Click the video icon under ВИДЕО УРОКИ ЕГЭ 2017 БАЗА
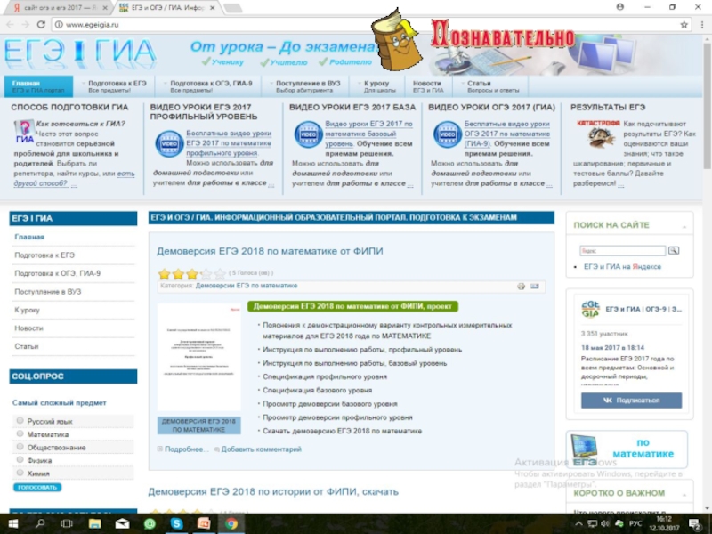Screen dimensions: 712x534 [x=308, y=134]
